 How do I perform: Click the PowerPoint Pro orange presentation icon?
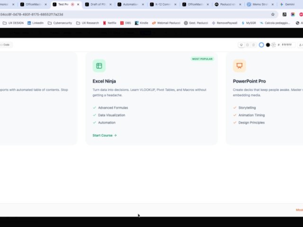[x=239, y=66]
